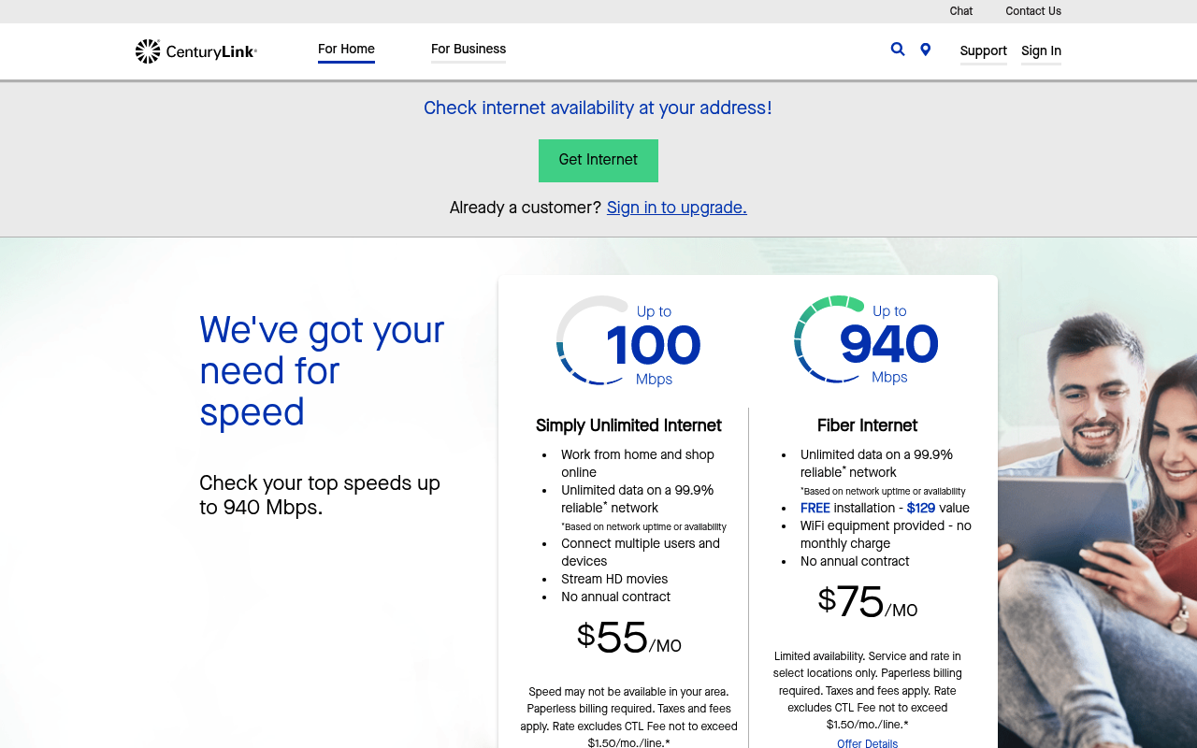Click the 'We've got your need for speed' headline
1197x748 pixels.
322,371
